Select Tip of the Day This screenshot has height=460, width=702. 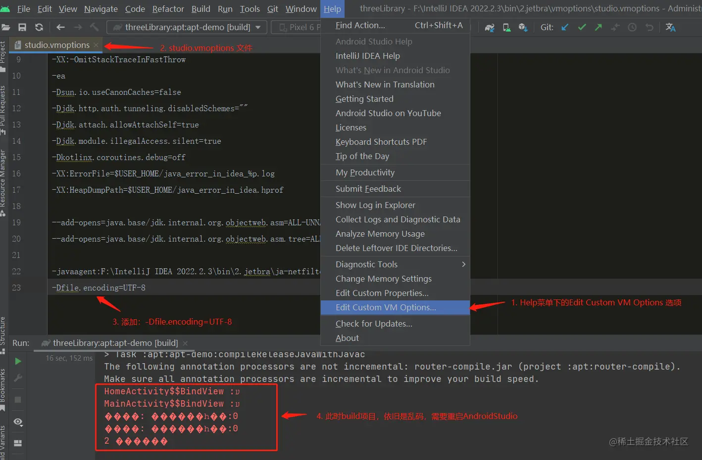(395, 156)
